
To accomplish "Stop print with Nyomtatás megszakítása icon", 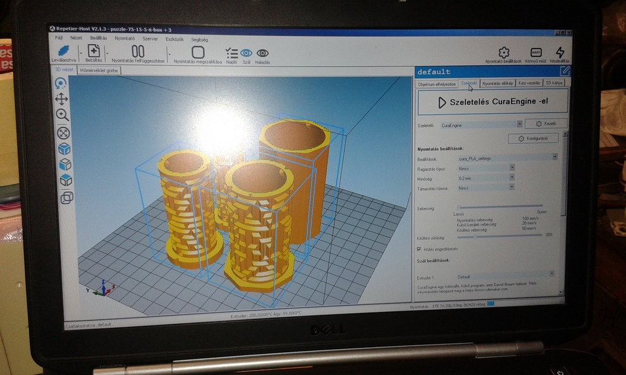I will click(x=198, y=52).
